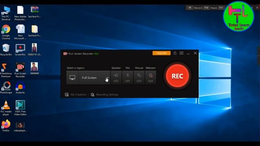Select the iFun Screen Recorder desktop shortcut
This screenshot has height=146, width=260.
coord(20,70)
